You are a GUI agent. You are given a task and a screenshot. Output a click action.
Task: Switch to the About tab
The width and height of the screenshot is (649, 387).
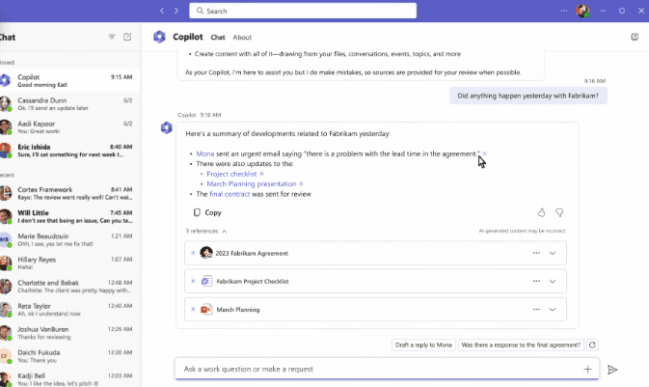(242, 38)
